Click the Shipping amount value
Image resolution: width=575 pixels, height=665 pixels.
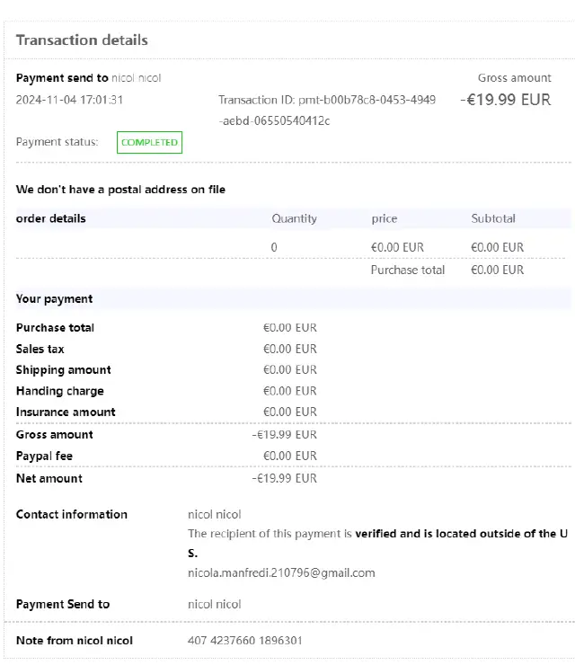(289, 369)
